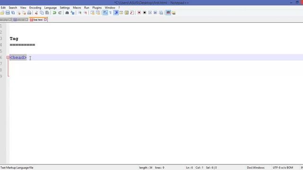Image resolution: width=303 pixels, height=170 pixels.
Task: Click UTF-8 w/o BOM encoding status field
Action: (x=283, y=168)
